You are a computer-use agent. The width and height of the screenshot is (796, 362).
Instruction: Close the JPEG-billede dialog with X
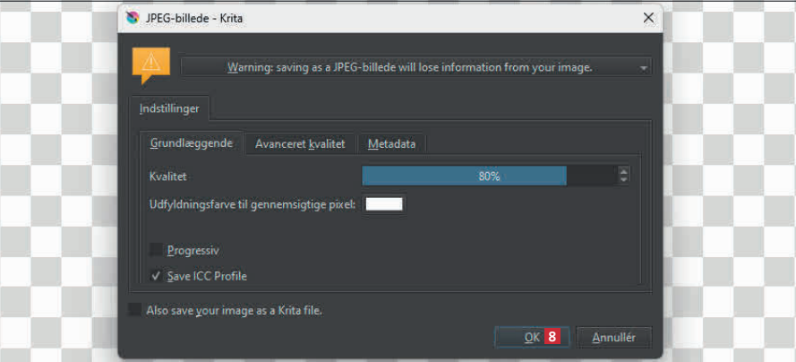click(648, 17)
